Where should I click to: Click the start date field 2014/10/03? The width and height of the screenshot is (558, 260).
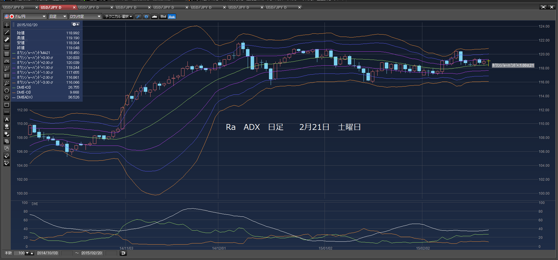[47, 253]
